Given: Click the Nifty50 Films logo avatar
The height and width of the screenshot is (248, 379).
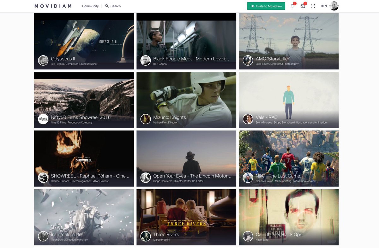Looking at the screenshot, I should (43, 119).
